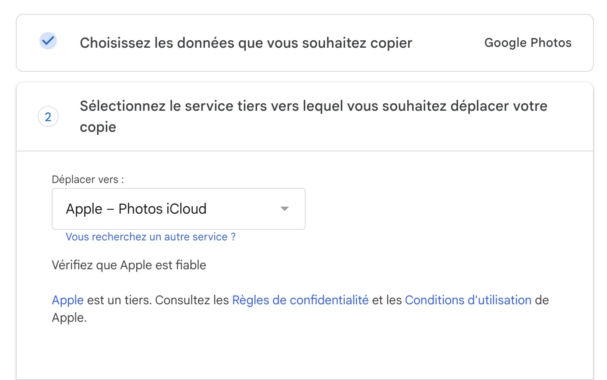Open the blue Apple link before "est un tiers"
Viewport: 607px width, 380px height.
coord(67,300)
